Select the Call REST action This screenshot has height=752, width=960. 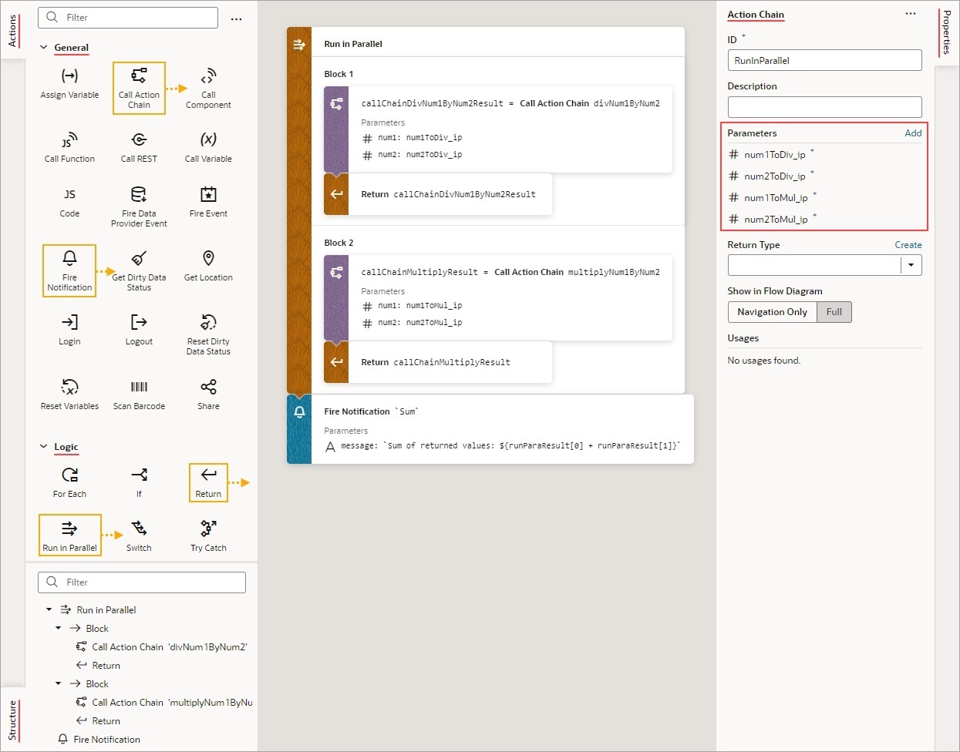click(139, 148)
